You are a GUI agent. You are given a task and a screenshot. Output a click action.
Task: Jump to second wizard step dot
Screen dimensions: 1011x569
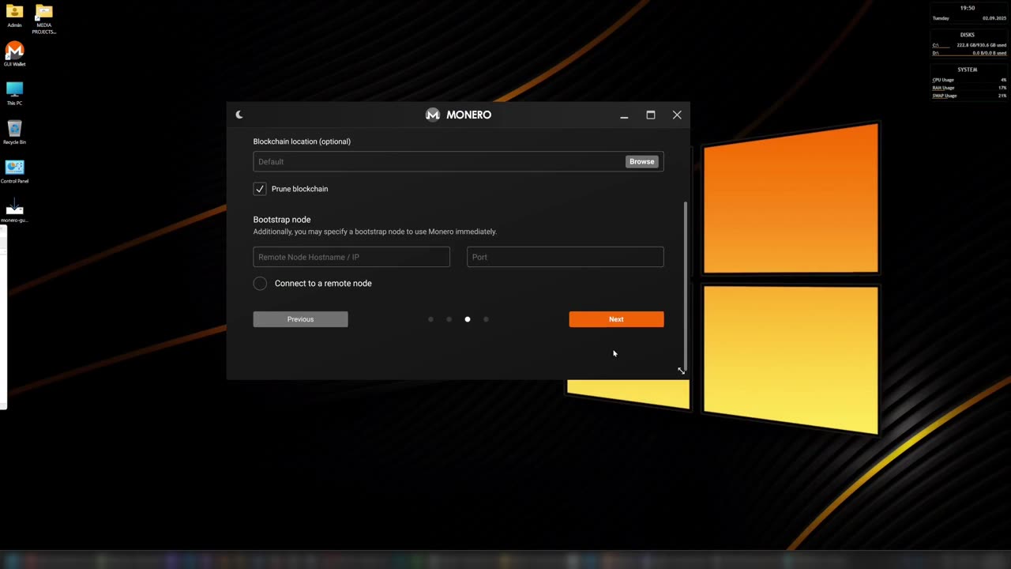449,319
